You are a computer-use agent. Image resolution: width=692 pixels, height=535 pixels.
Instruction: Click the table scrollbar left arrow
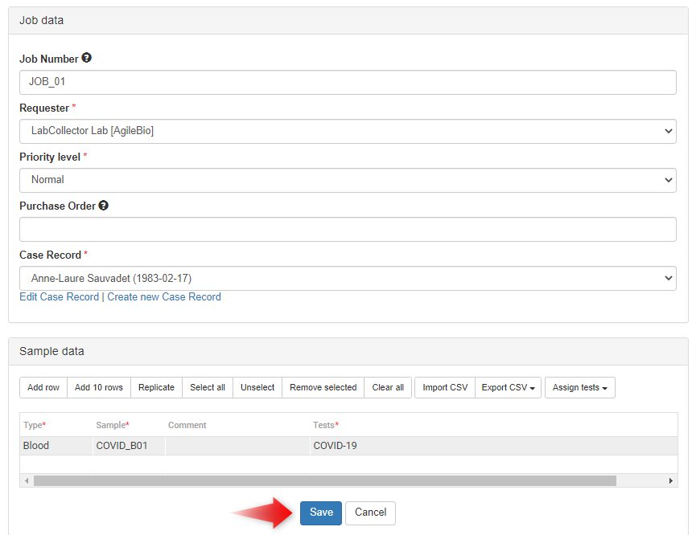tap(27, 480)
